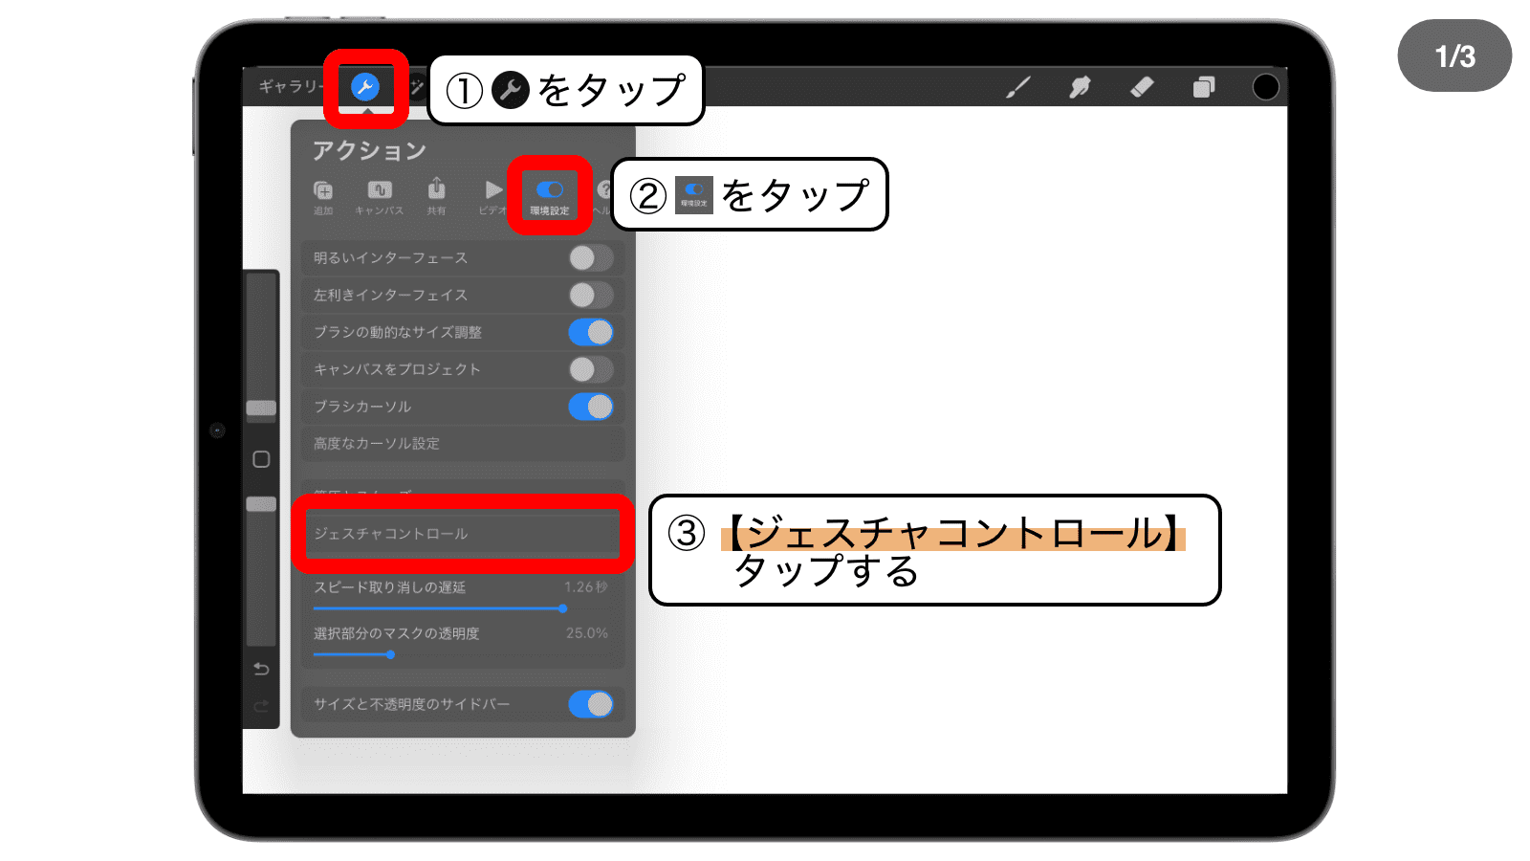Click the 1.26秒 delay value
This screenshot has width=1530, height=861.
point(585,586)
